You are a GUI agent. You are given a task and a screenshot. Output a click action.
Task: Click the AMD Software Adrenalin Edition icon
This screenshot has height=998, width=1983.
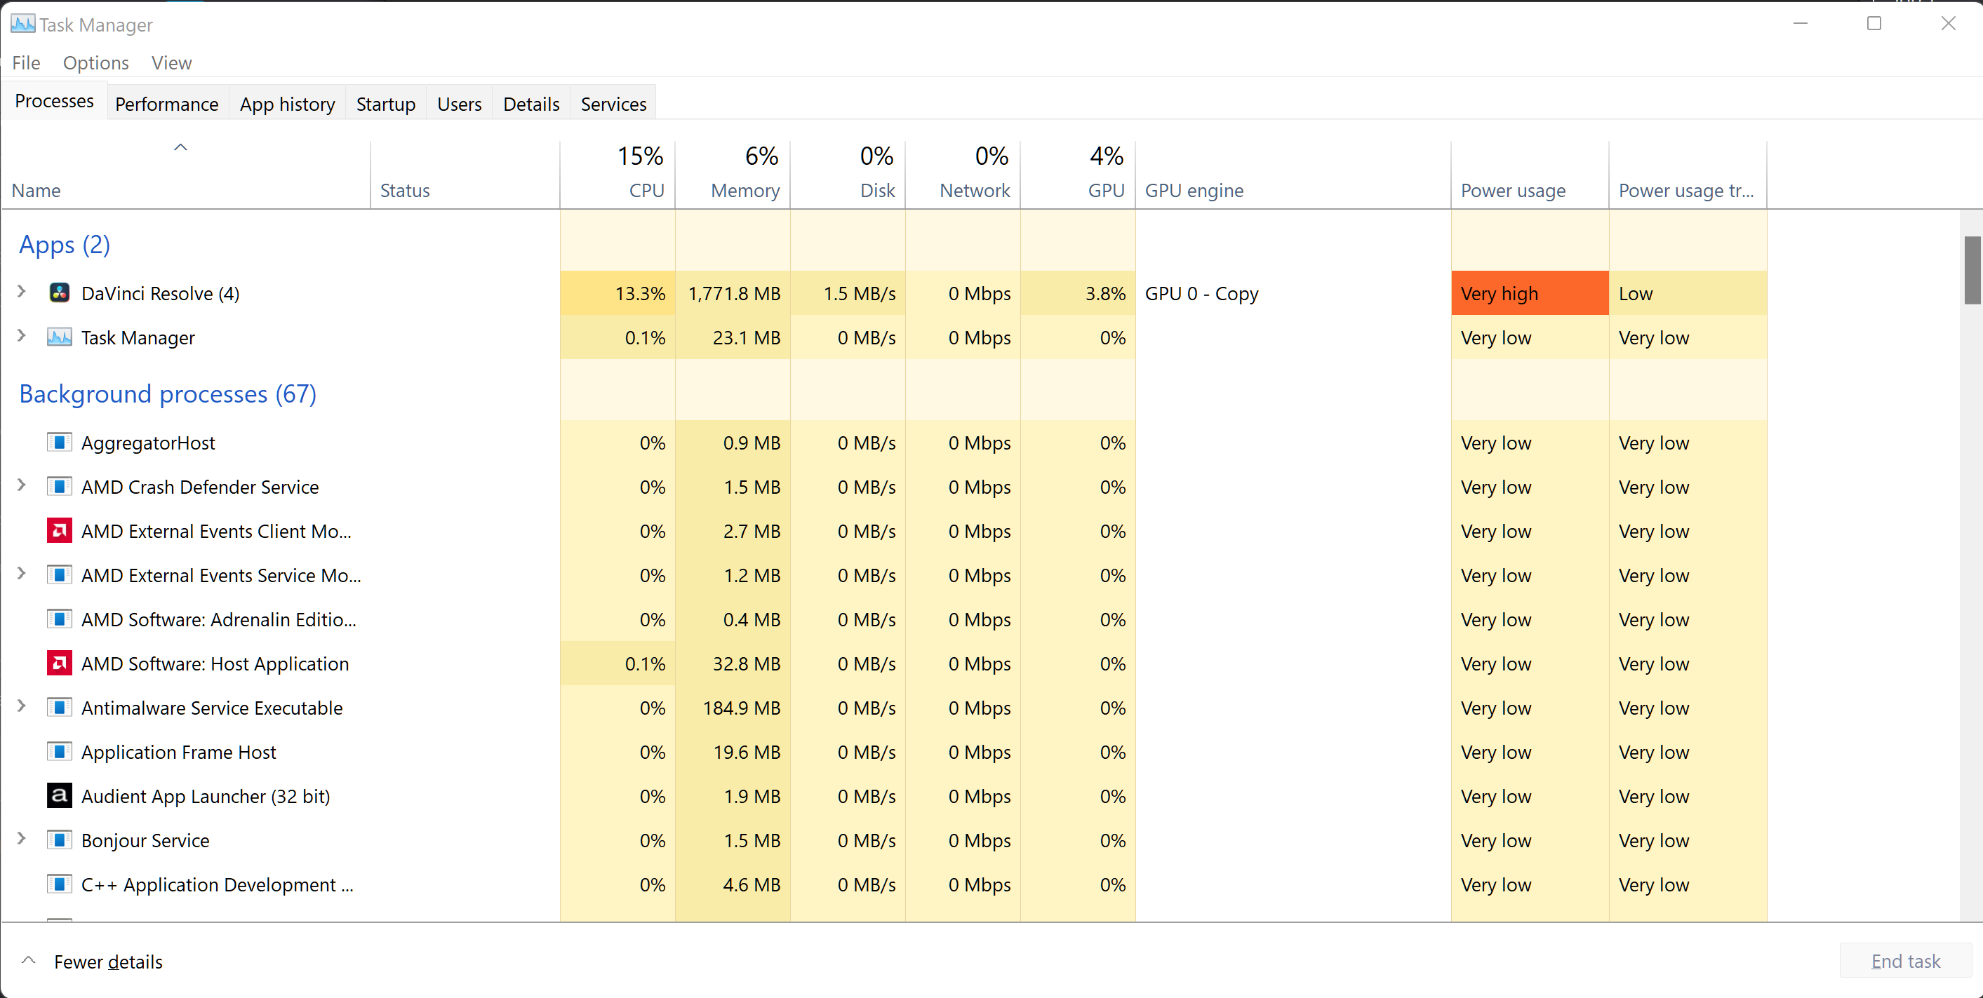pyautogui.click(x=59, y=619)
